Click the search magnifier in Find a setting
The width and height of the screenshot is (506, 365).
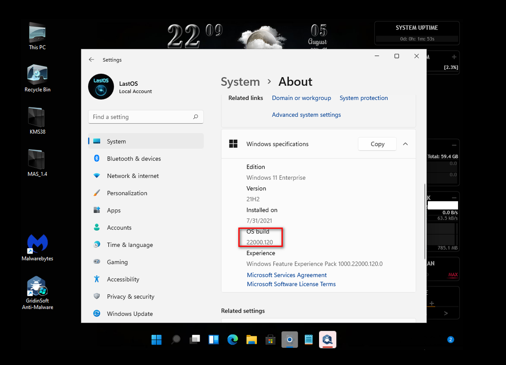coord(196,117)
